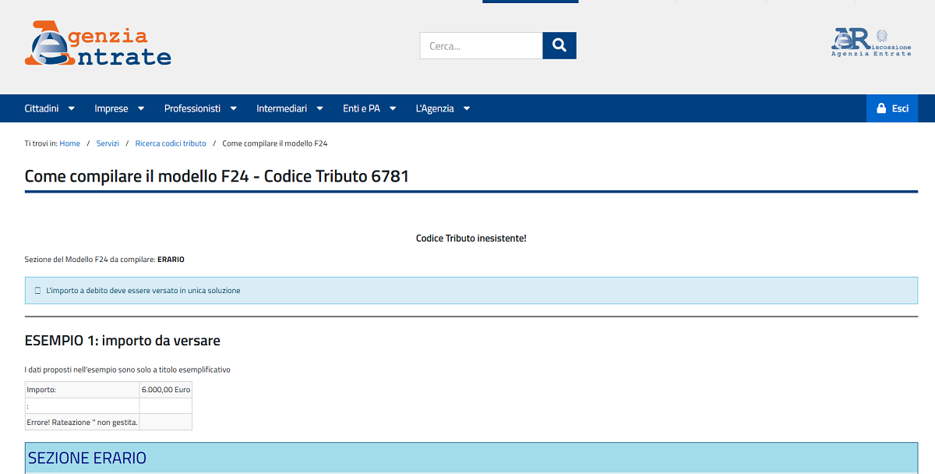Click the info icon in the blue notice

coord(37,291)
